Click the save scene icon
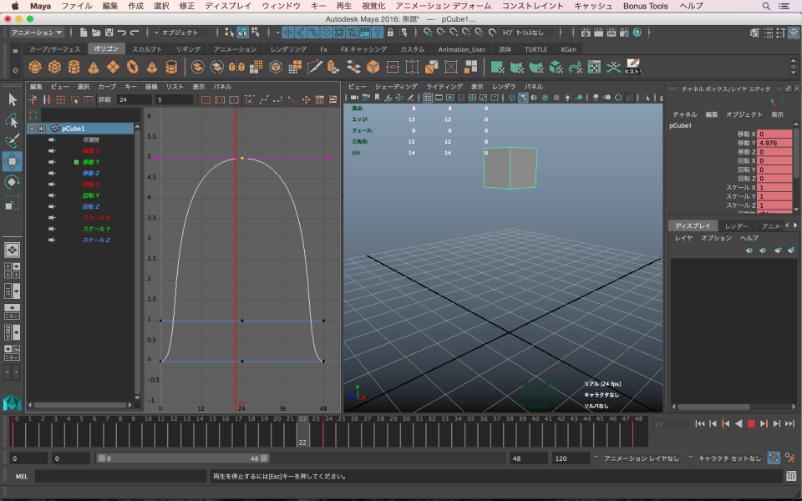The height and width of the screenshot is (501, 802). (x=109, y=33)
